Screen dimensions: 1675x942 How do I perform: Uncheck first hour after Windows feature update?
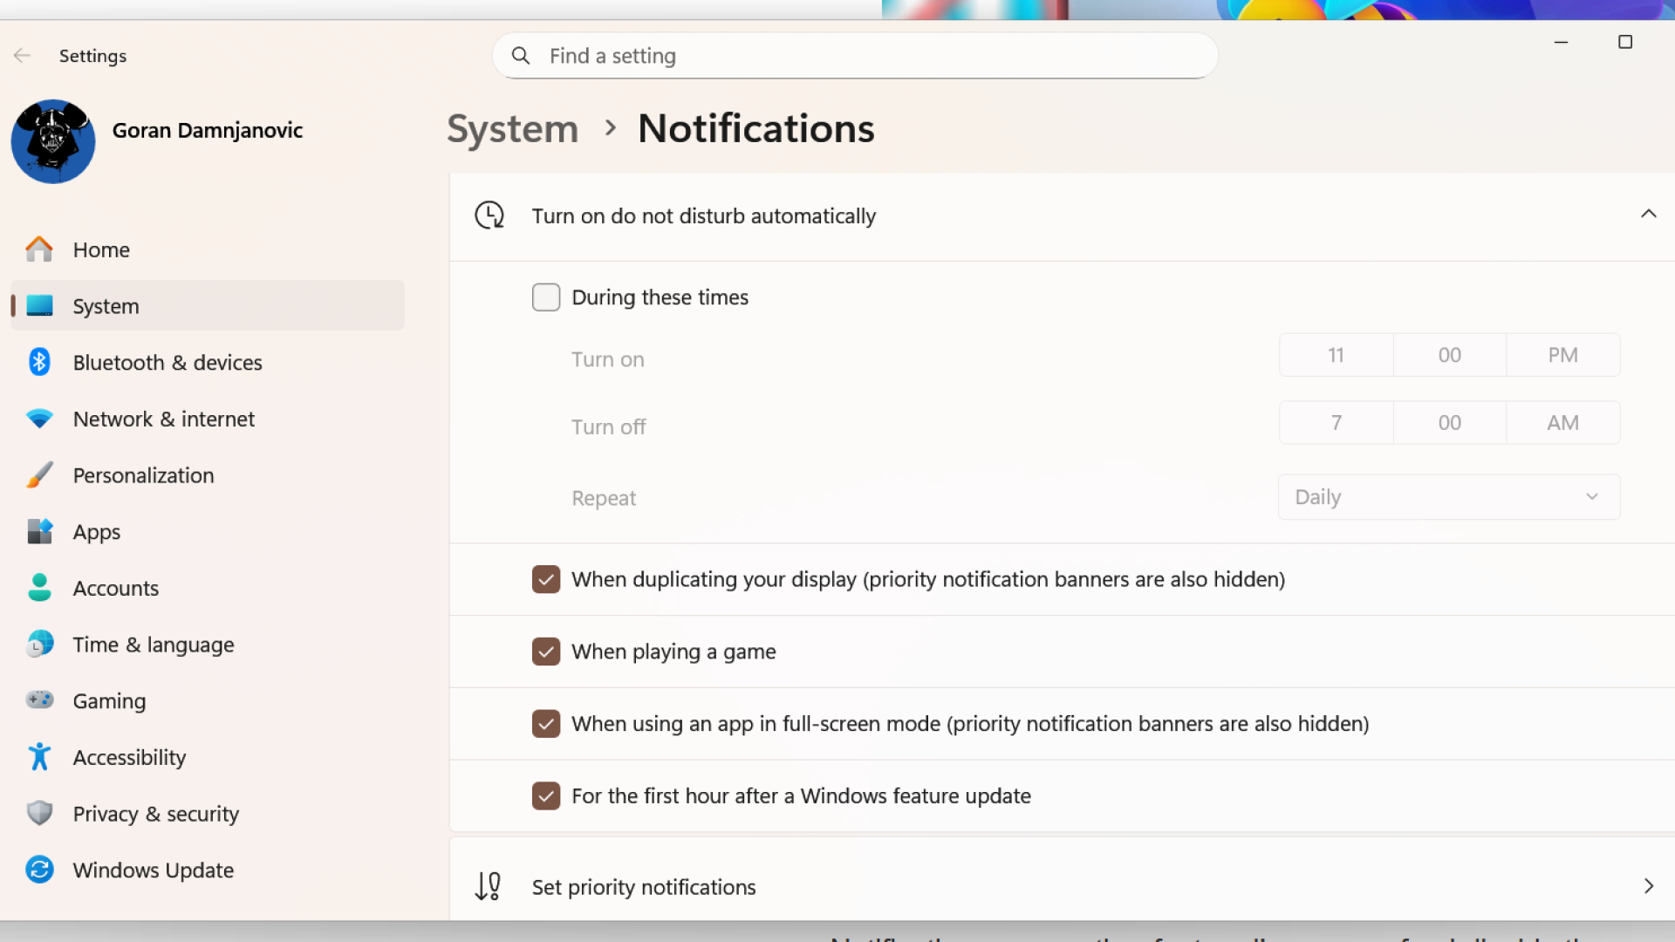point(546,795)
